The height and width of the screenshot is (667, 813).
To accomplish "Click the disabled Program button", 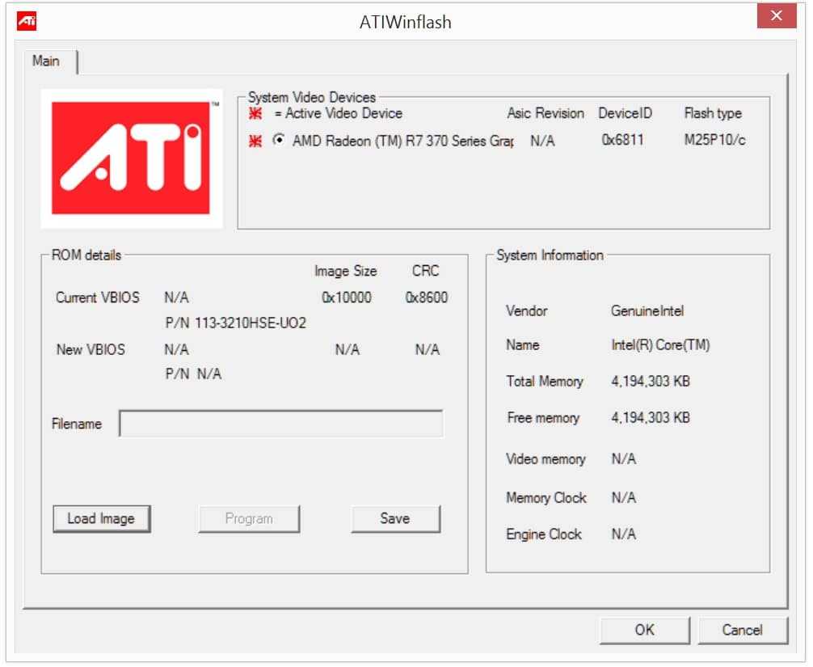I will [249, 519].
